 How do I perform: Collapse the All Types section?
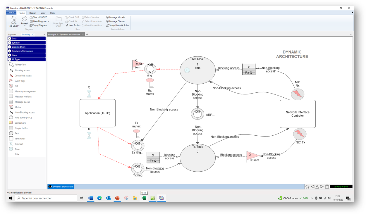[x=26, y=59]
